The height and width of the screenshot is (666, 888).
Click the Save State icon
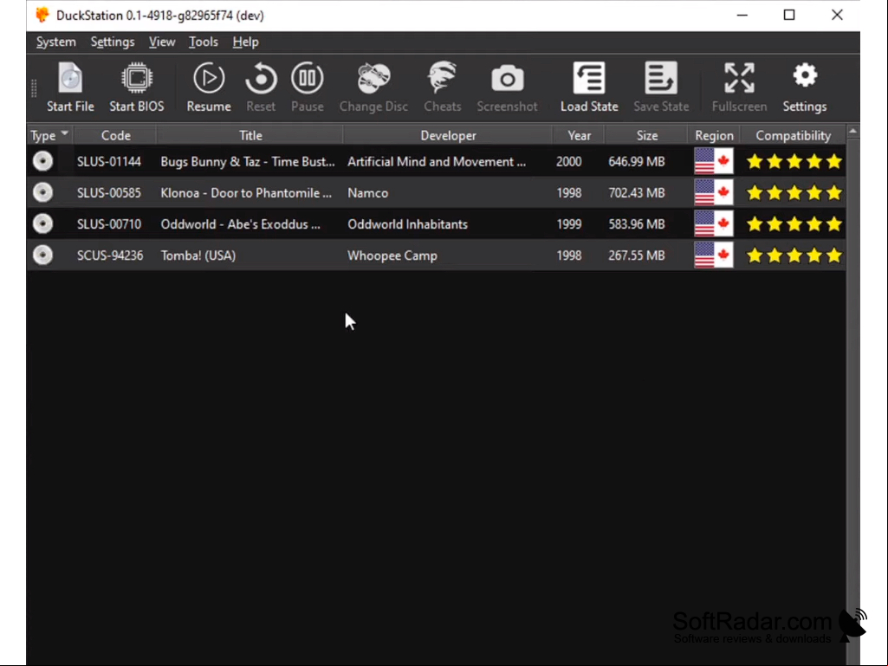point(661,78)
